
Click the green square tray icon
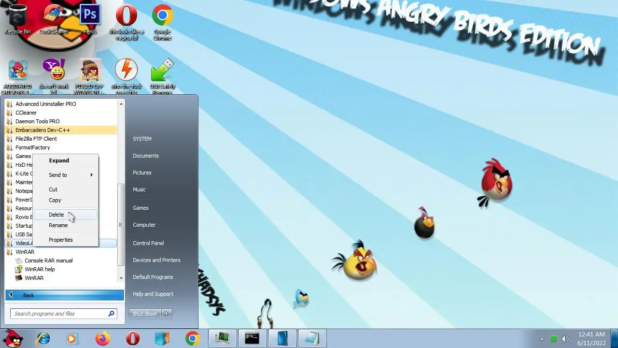554,339
